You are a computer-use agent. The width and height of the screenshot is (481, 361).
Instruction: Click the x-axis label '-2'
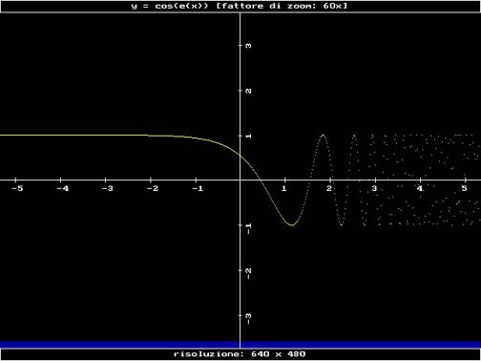point(153,188)
